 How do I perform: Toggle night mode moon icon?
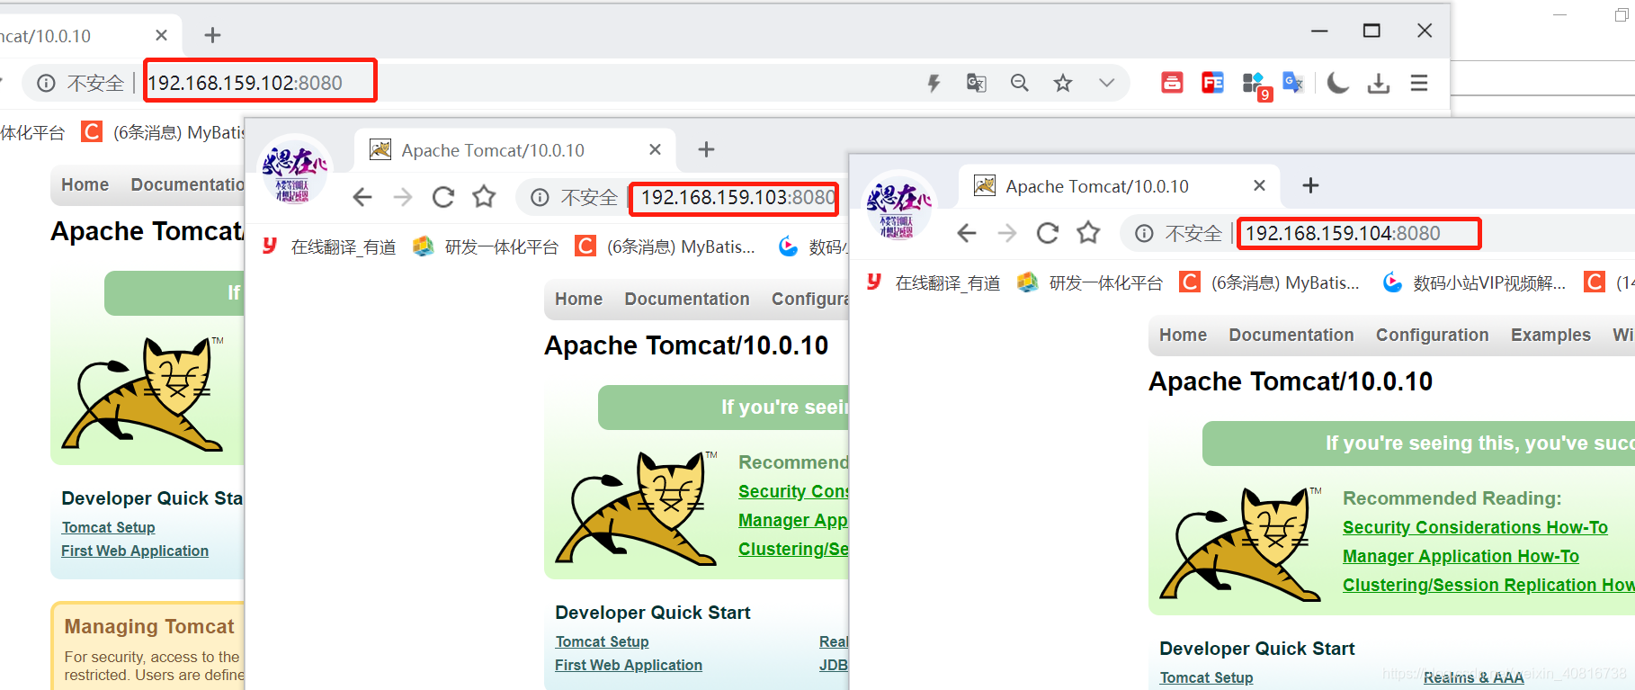tap(1337, 83)
